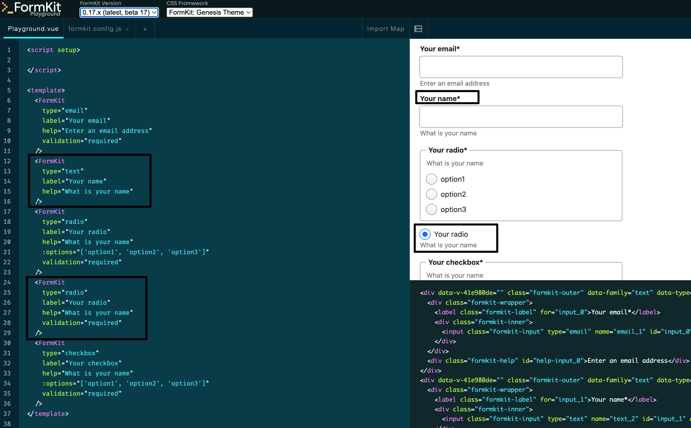Open a new editor tab with the plus icon
Image resolution: width=691 pixels, height=428 pixels.
coord(145,29)
